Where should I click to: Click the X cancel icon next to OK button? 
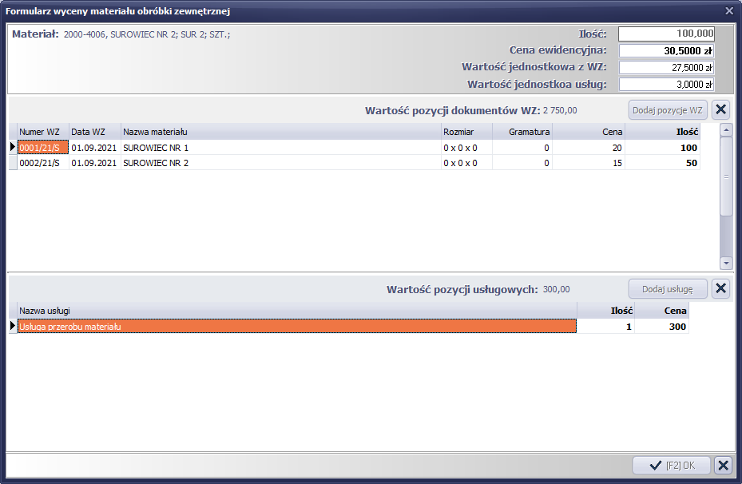[x=722, y=466]
